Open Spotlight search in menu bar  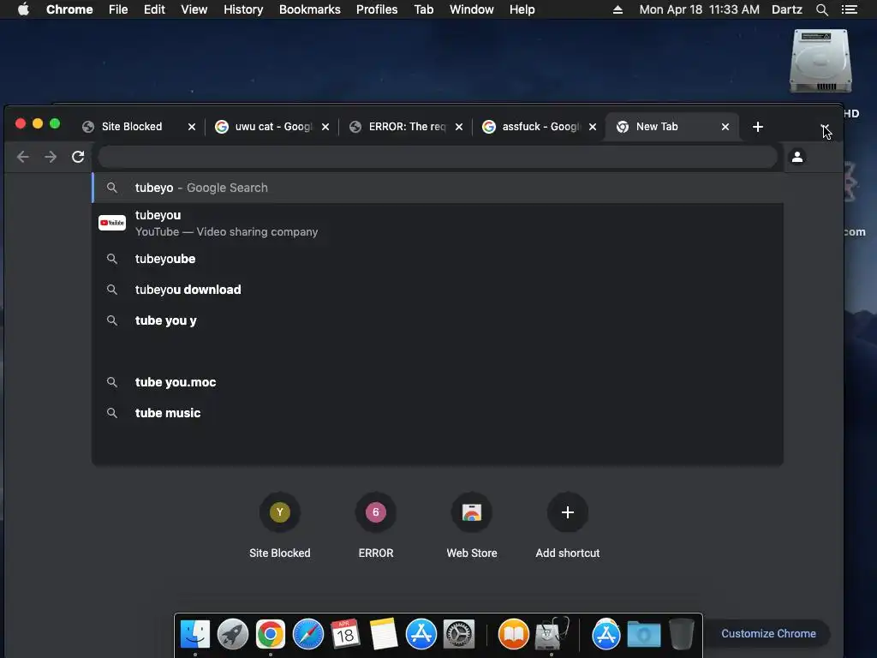[822, 9]
